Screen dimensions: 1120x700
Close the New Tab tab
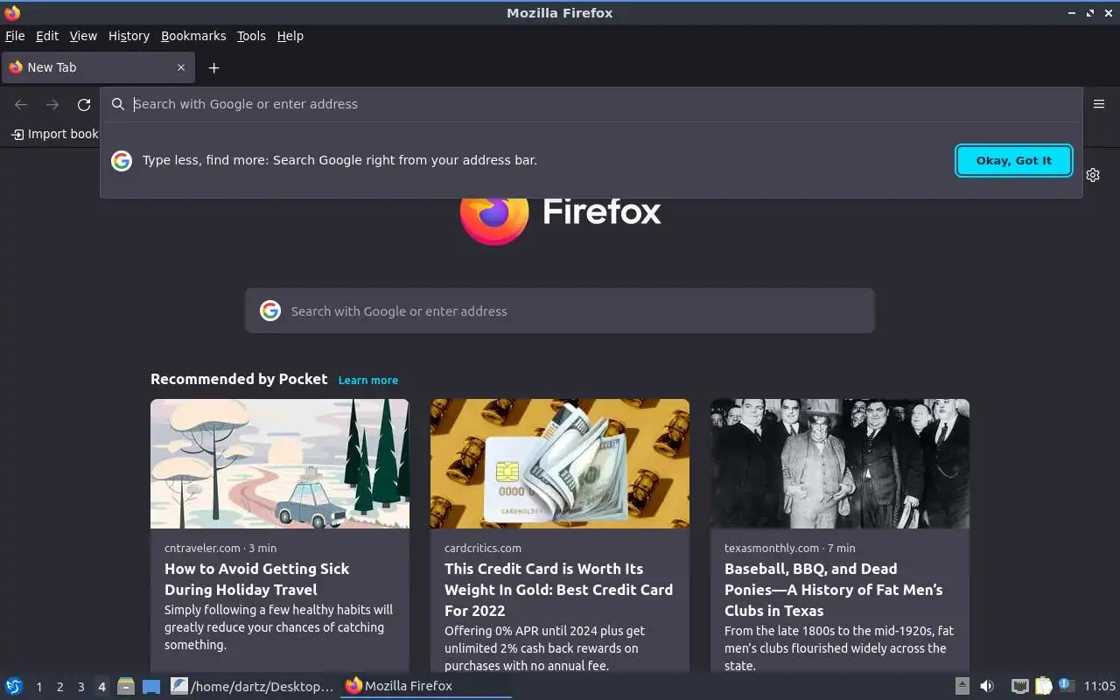[181, 67]
